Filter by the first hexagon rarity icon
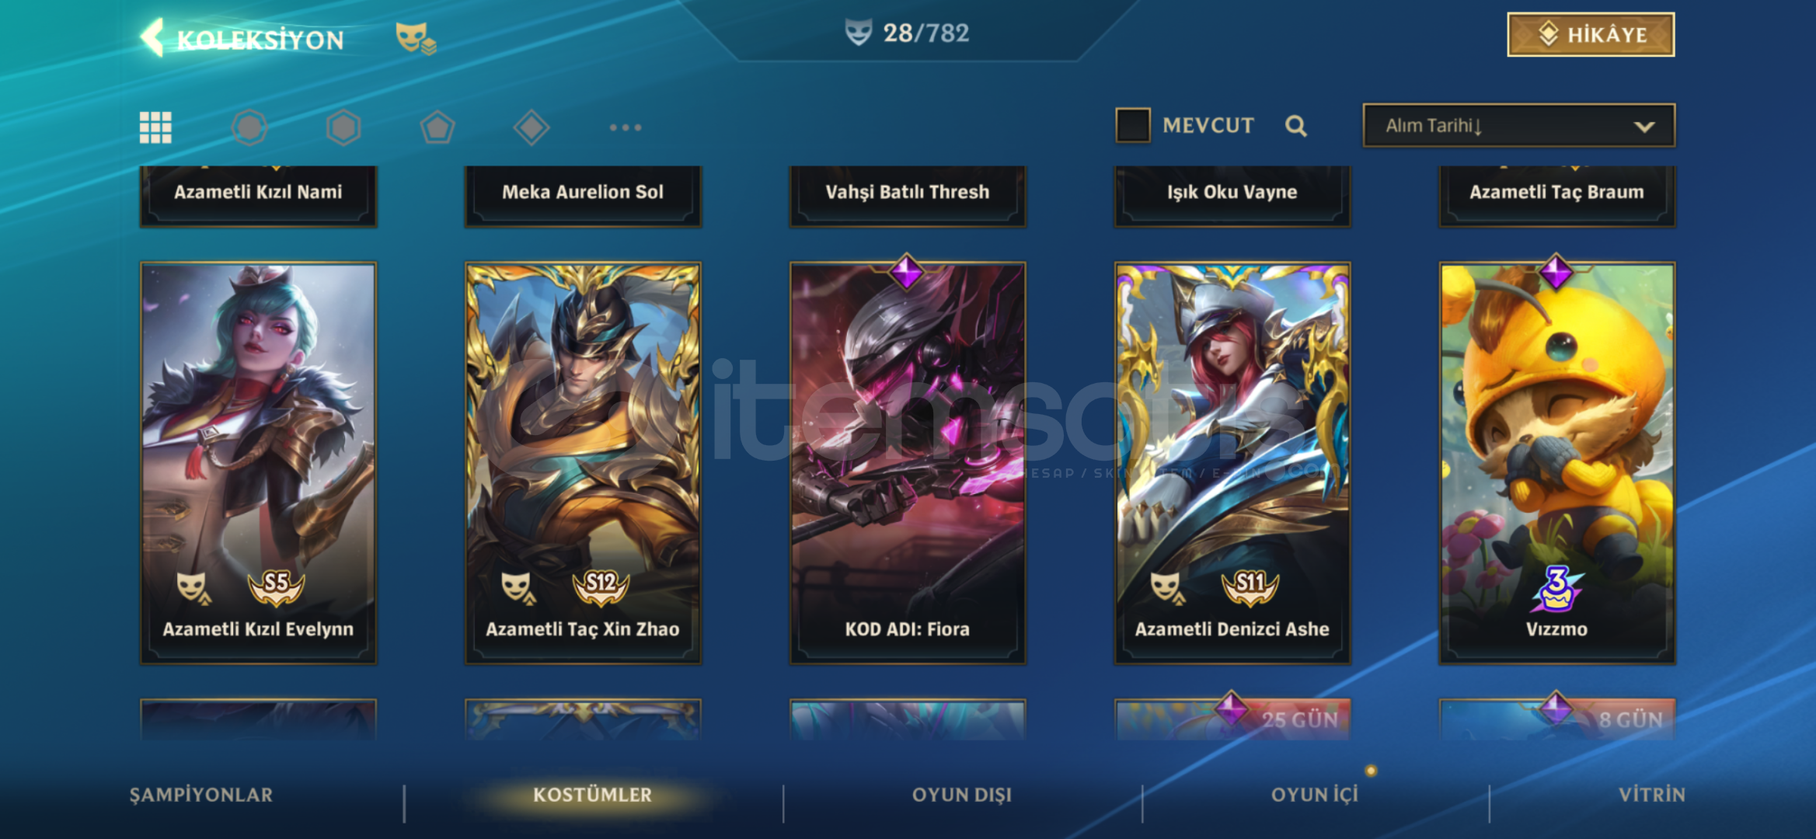This screenshot has height=839, width=1816. coord(249,127)
